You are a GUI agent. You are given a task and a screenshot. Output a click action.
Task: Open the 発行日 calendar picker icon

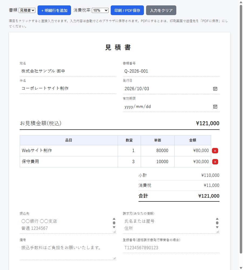[x=215, y=89]
